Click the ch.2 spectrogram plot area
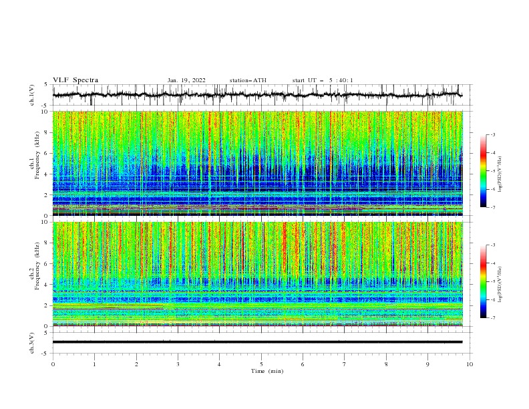The width and height of the screenshot is (529, 409). (258, 274)
